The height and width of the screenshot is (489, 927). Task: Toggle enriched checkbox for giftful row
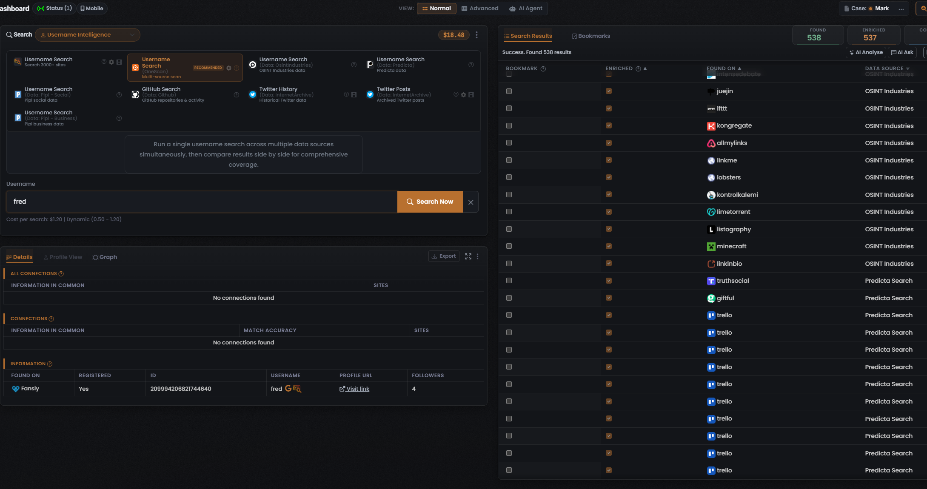[x=609, y=298]
